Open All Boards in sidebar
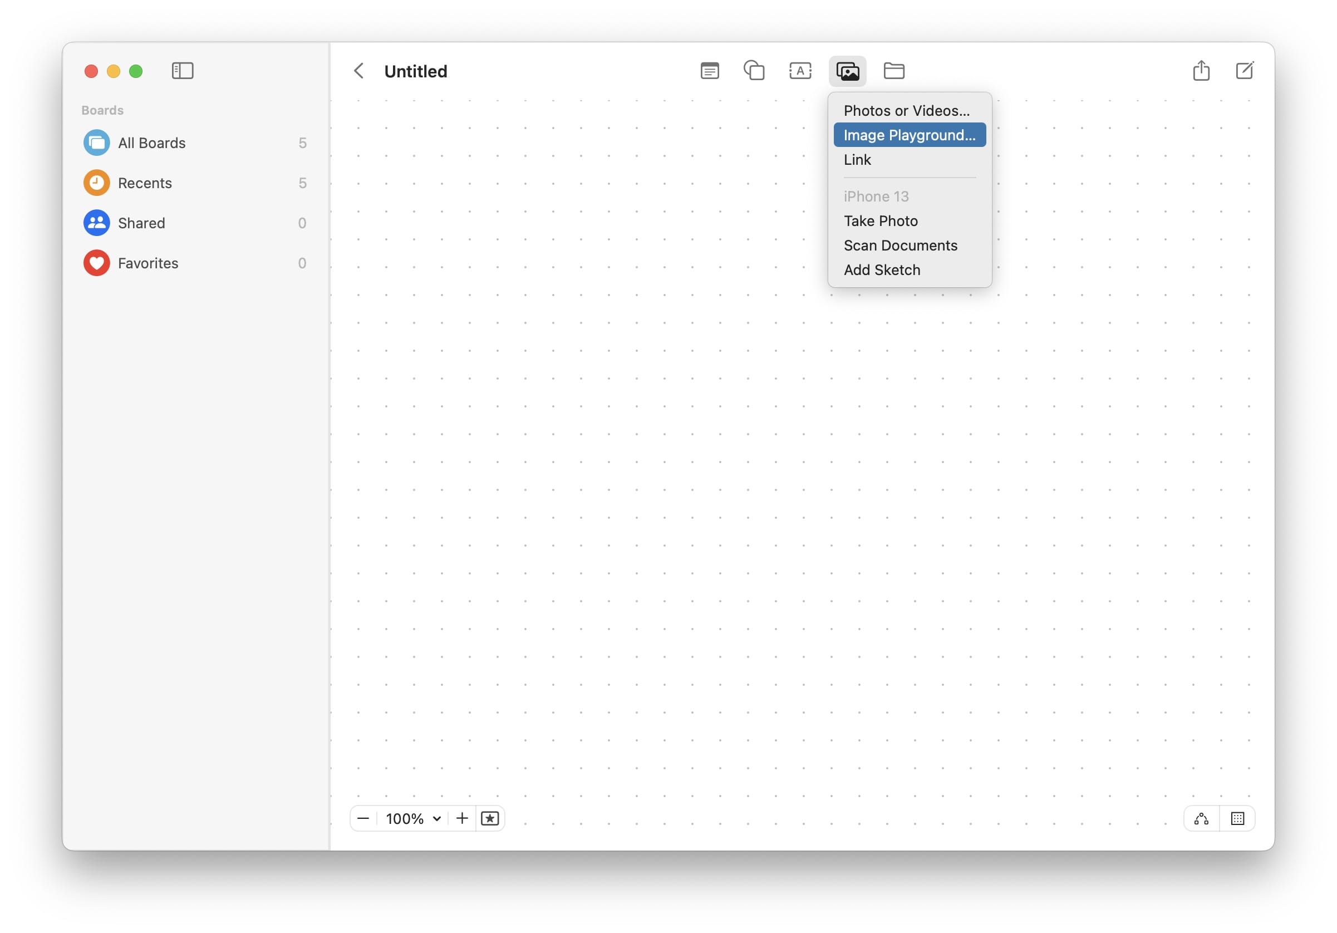 (195, 143)
